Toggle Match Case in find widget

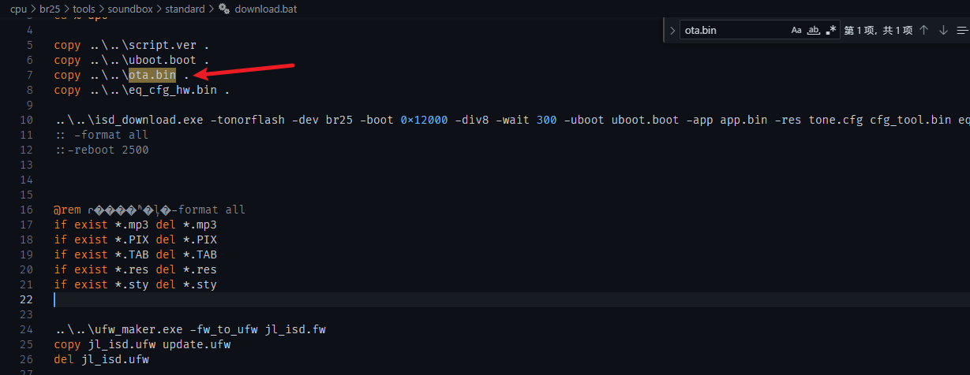coord(796,31)
